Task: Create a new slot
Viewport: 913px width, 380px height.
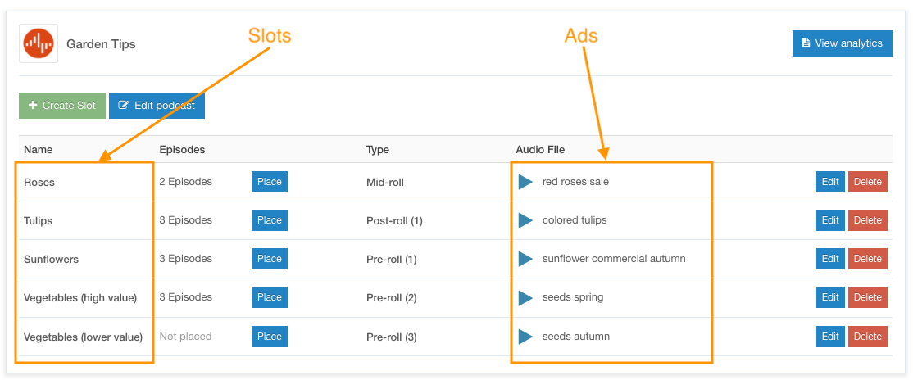Action: tap(61, 106)
